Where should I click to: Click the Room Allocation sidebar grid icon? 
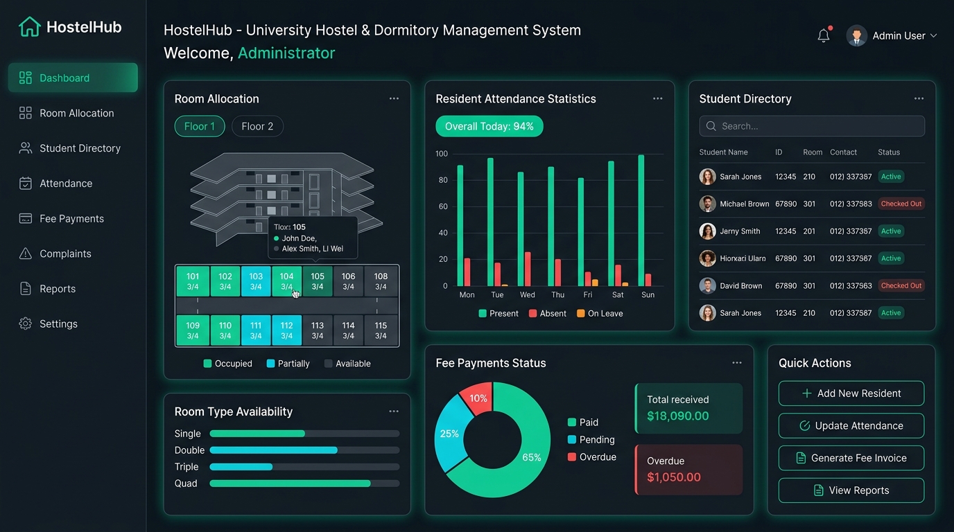tap(26, 113)
